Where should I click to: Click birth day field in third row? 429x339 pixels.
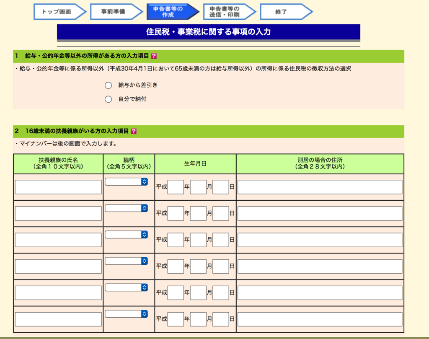(x=221, y=240)
